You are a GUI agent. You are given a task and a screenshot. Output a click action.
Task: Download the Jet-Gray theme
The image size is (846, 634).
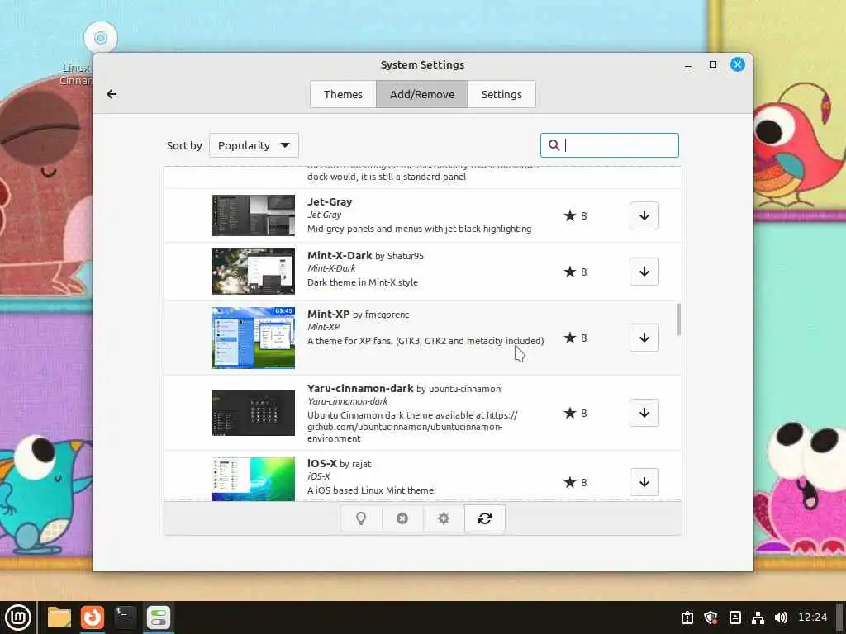point(644,215)
